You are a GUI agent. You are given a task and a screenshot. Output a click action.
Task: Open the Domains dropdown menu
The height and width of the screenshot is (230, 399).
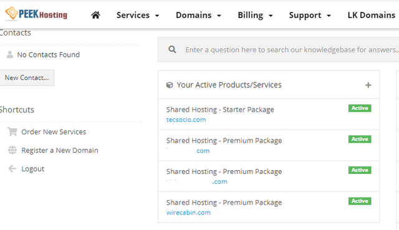pos(198,15)
